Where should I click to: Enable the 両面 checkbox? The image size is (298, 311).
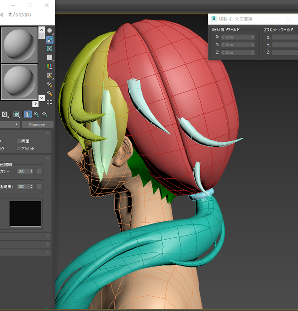point(19,141)
